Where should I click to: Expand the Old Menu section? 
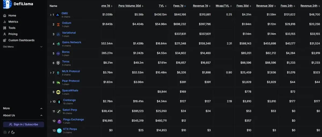pos(41,47)
